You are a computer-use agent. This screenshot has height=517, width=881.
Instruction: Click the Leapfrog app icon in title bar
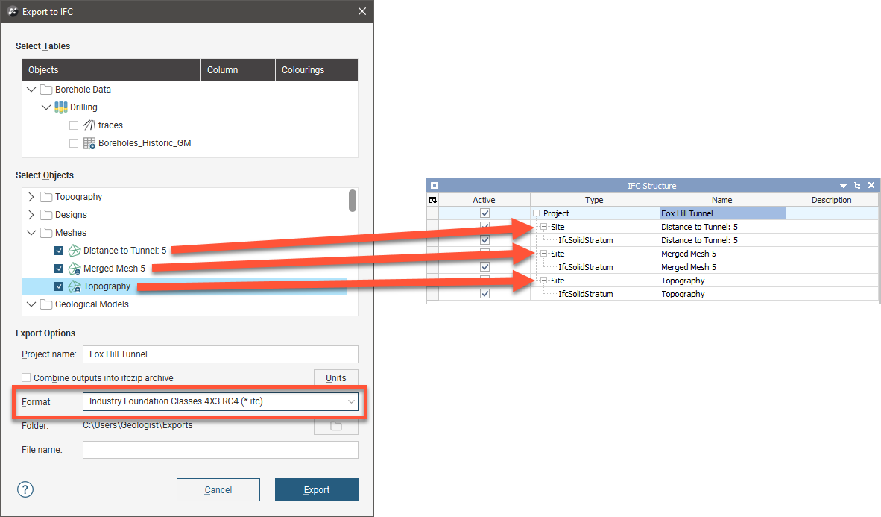[13, 11]
